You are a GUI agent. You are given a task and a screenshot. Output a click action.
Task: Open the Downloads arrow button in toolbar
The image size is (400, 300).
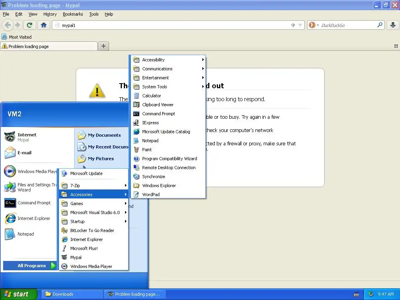click(393, 25)
